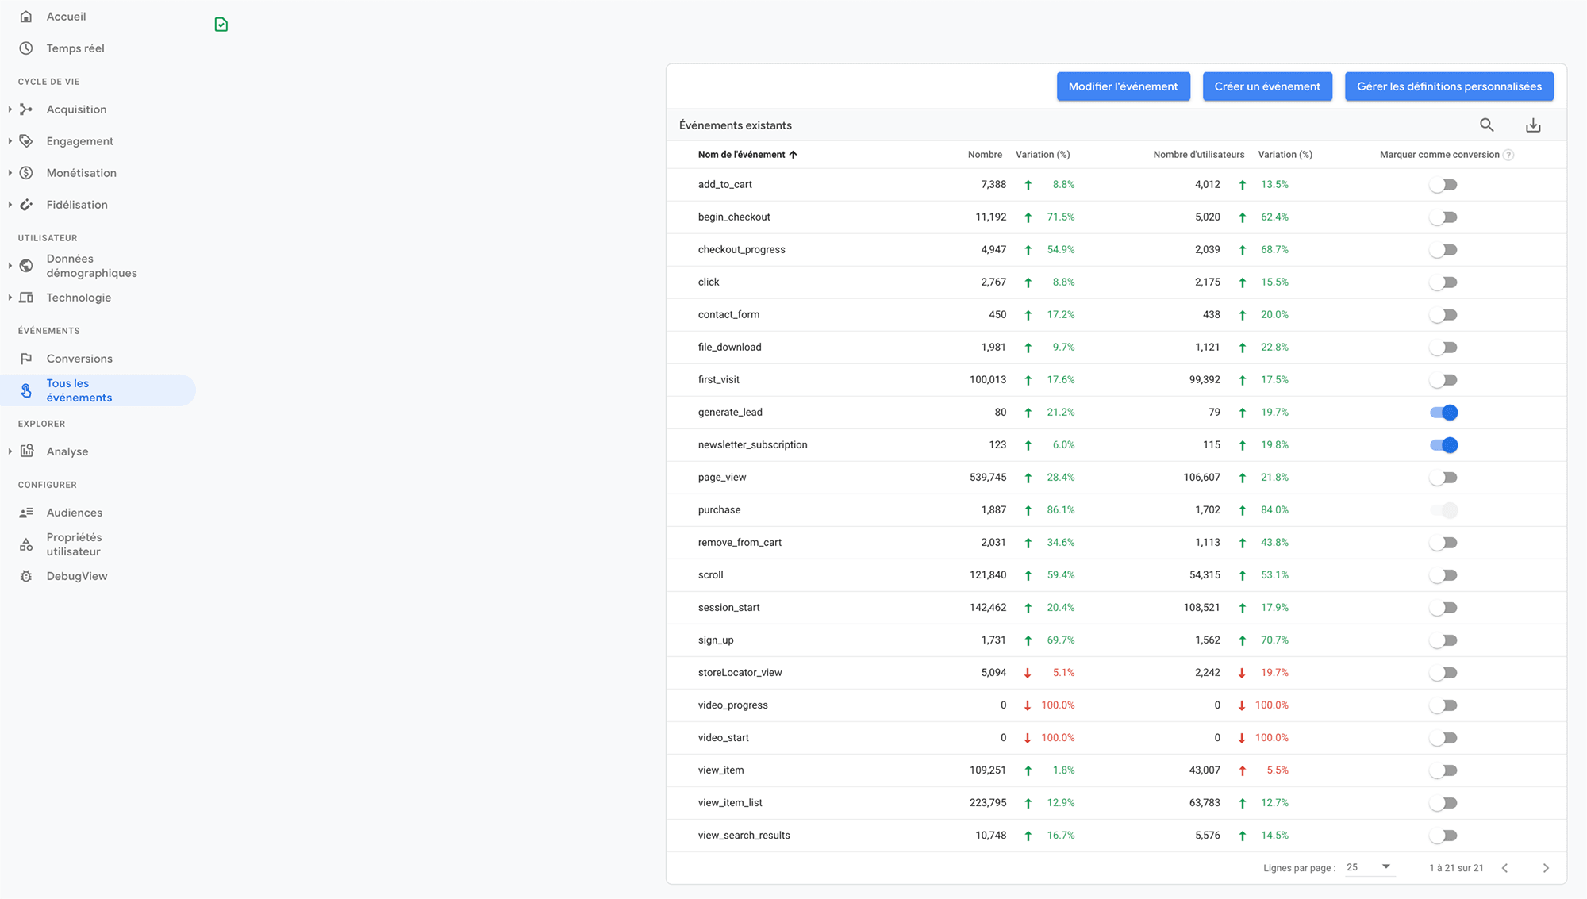The image size is (1587, 899).
Task: Expand the Engagement section arrow
Action: click(10, 141)
